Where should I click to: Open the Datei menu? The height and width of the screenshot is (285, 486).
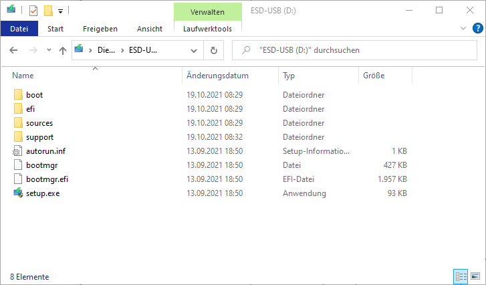click(19, 29)
